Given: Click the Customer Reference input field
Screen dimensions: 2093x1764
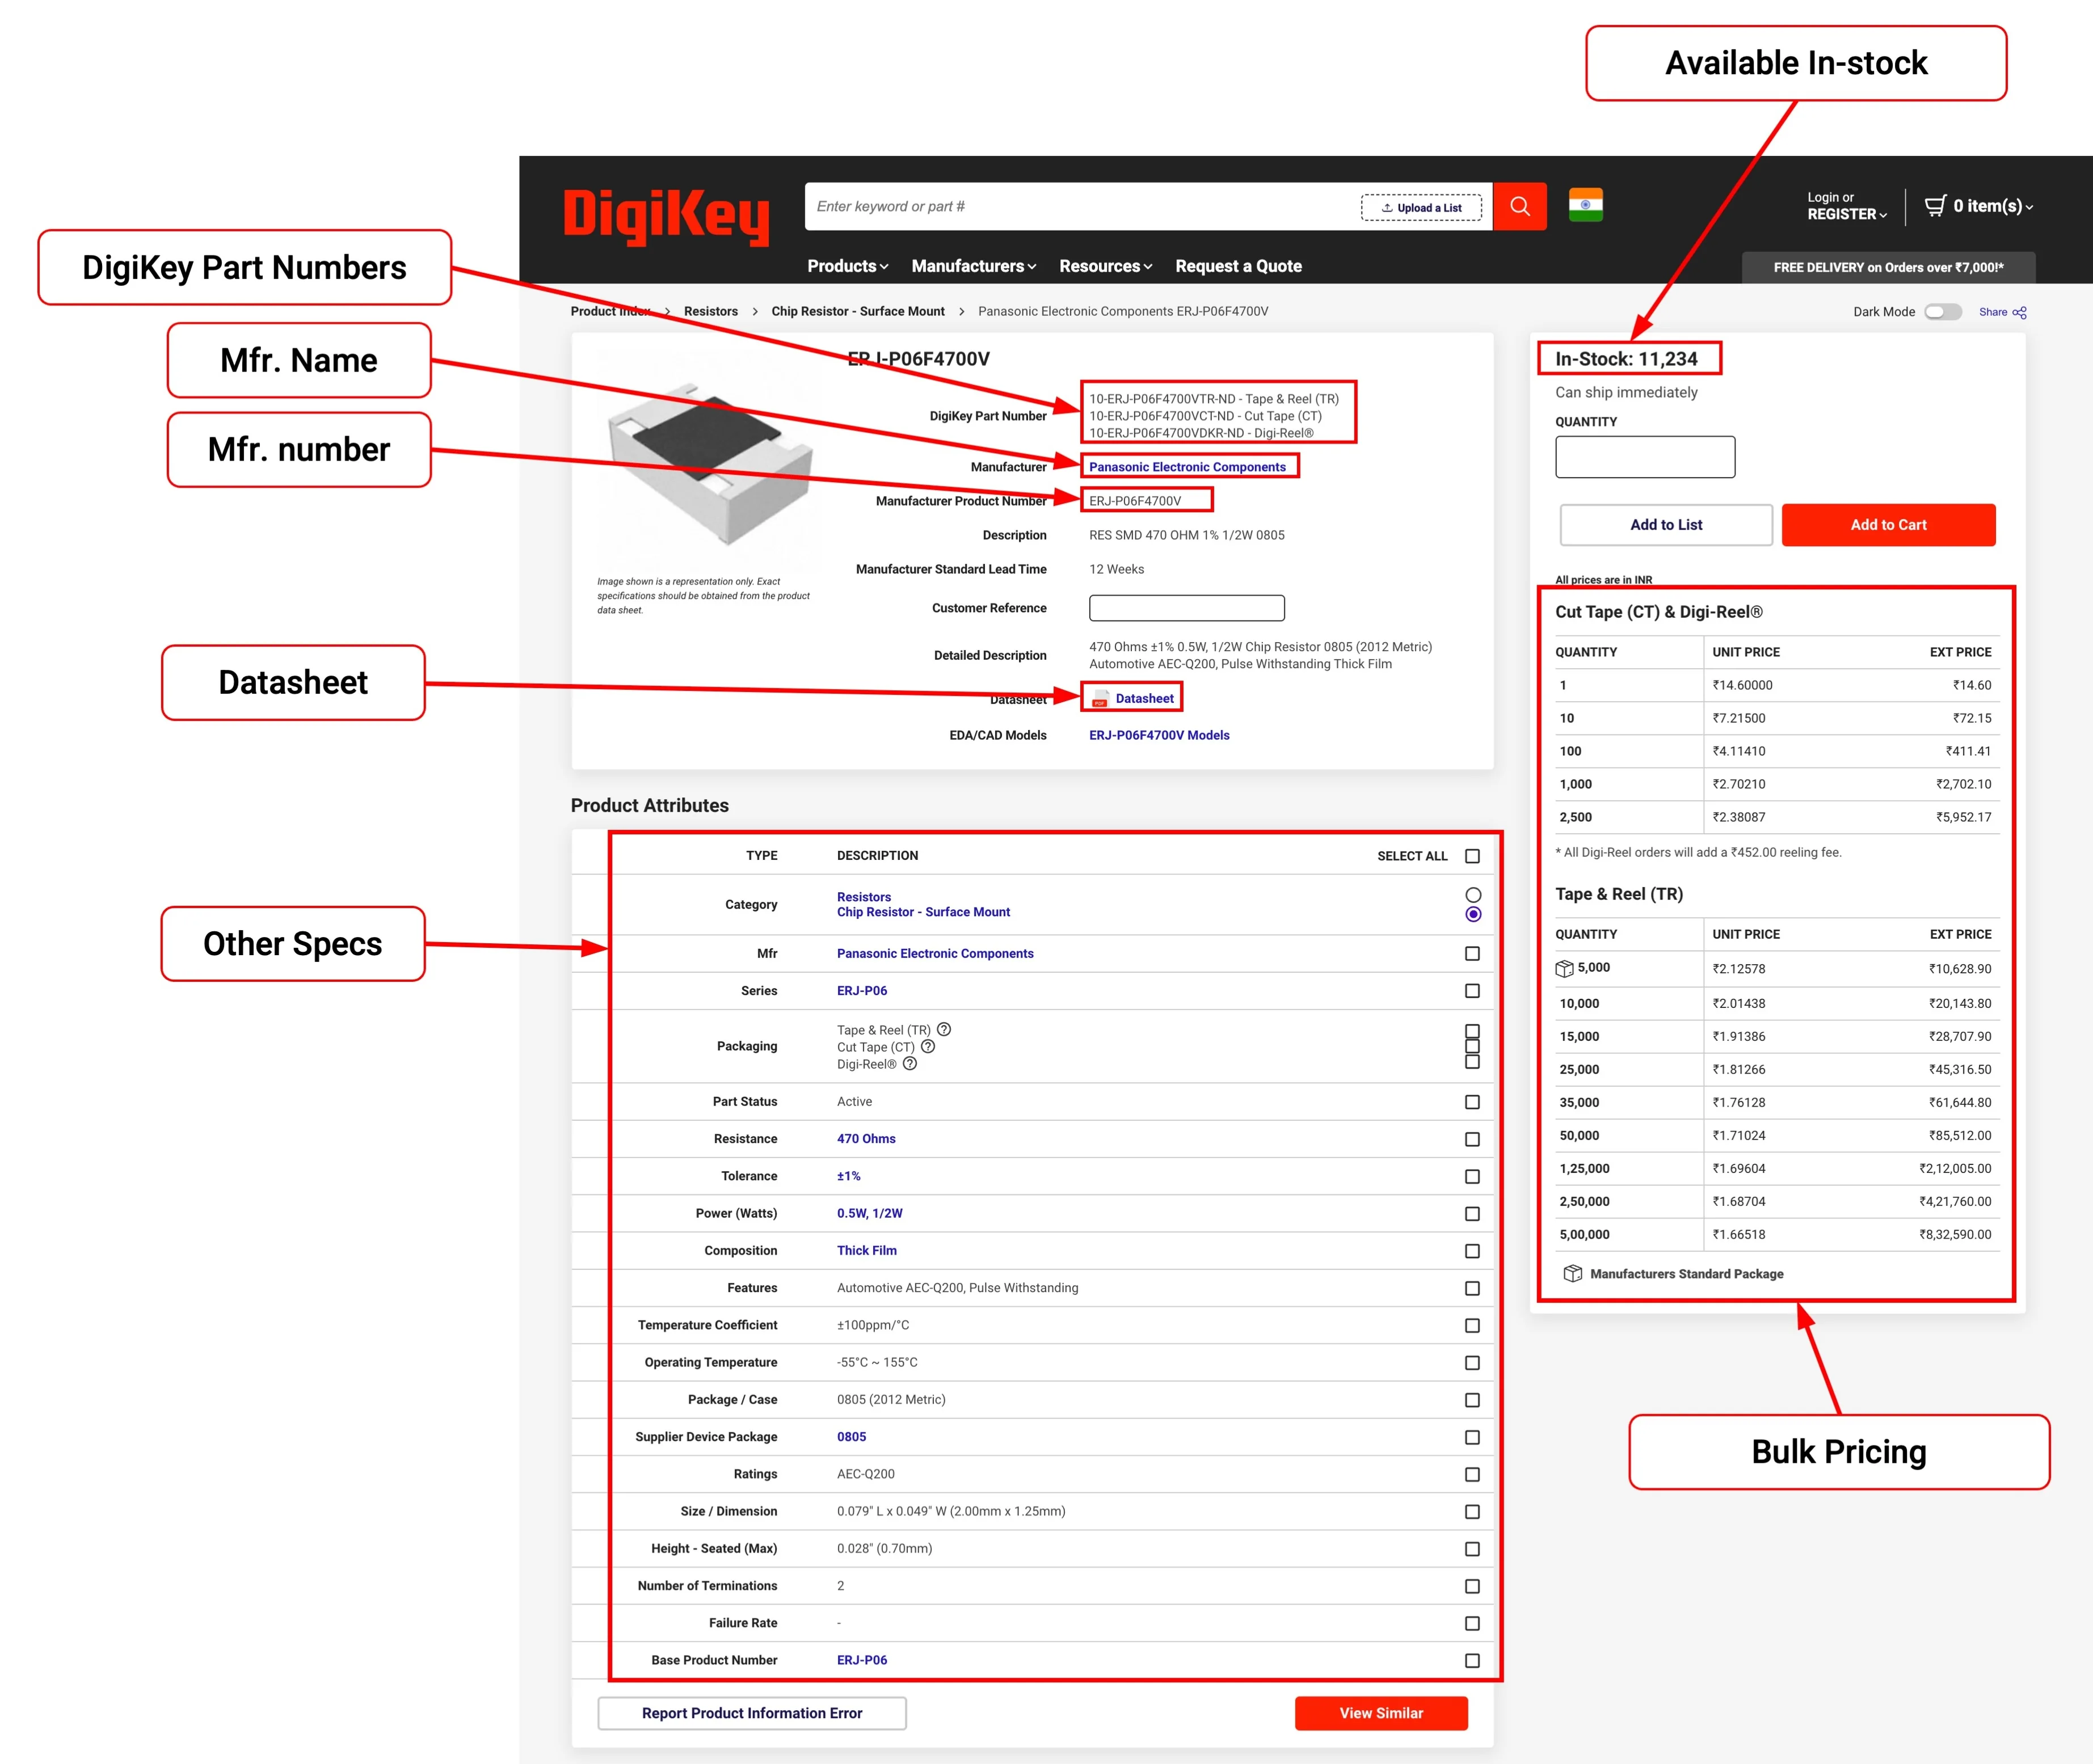Looking at the screenshot, I should [1186, 608].
